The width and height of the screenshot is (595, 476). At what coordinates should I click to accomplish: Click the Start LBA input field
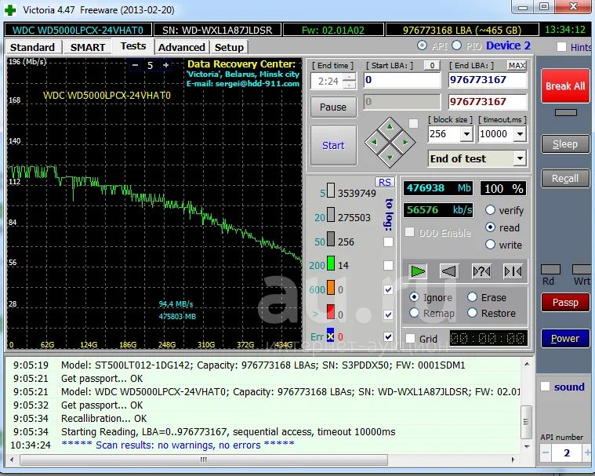(402, 80)
